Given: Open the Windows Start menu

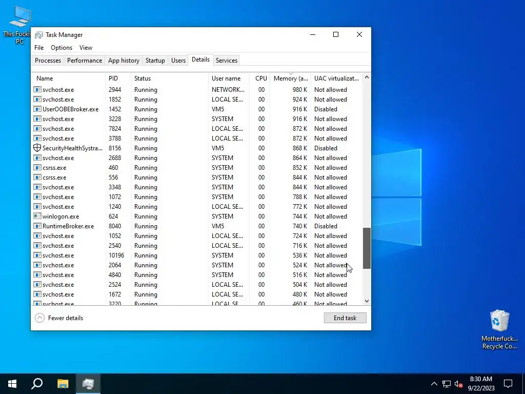Looking at the screenshot, I should click(12, 384).
